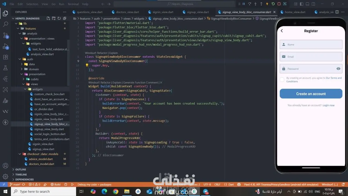Collapse all folders in Explorer
Viewport: 348px width, 196px height.
(x=64, y=18)
